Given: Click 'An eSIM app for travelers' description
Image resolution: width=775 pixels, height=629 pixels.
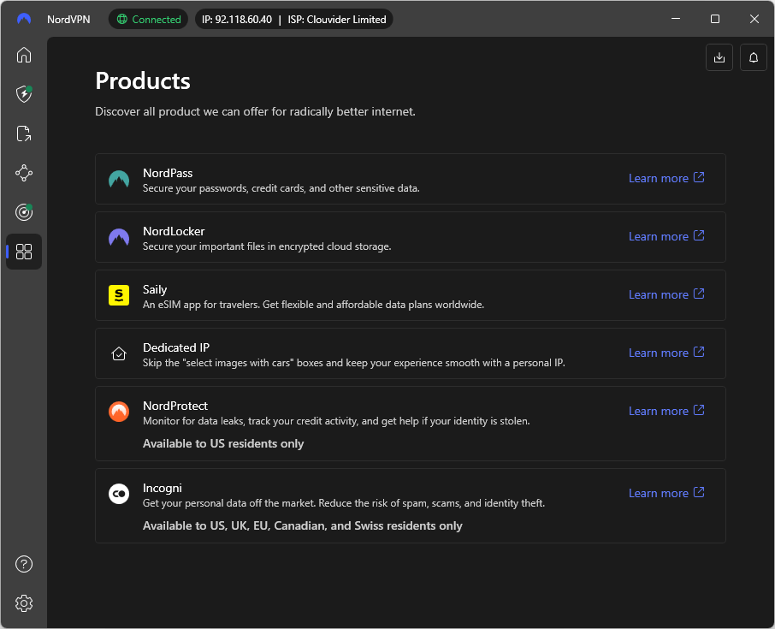Looking at the screenshot, I should pos(313,305).
